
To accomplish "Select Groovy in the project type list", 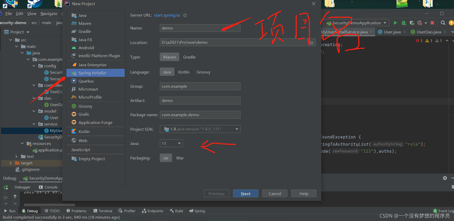I will pyautogui.click(x=96, y=106).
